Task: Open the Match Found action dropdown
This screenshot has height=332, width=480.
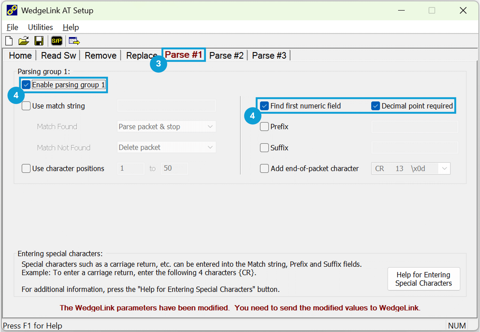Action: coord(210,127)
